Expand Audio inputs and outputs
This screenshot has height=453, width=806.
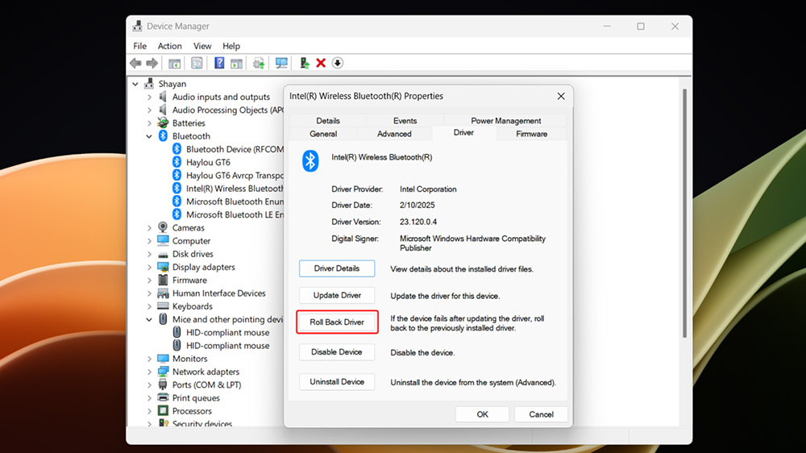pos(150,97)
